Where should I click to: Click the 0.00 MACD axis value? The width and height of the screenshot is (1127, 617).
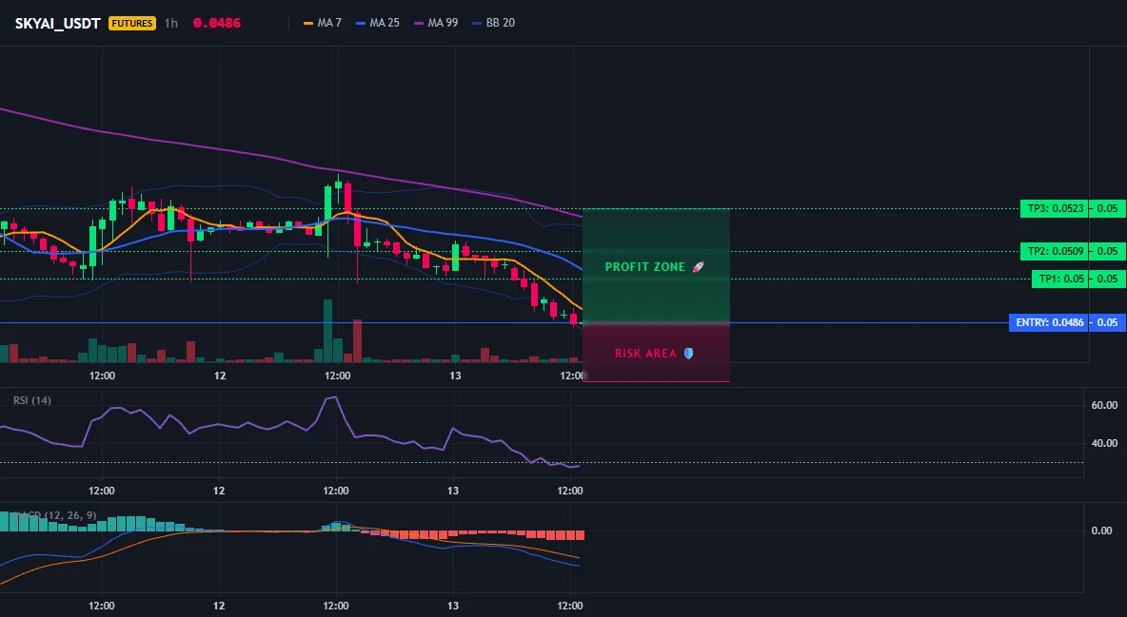1102,530
